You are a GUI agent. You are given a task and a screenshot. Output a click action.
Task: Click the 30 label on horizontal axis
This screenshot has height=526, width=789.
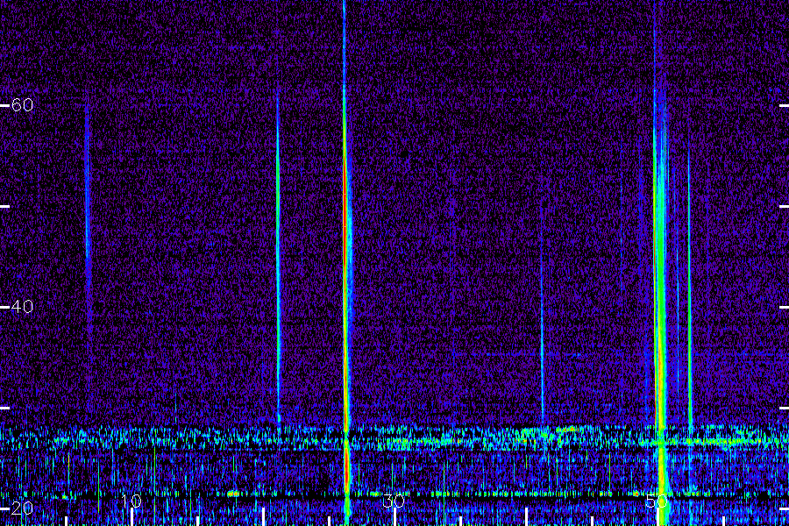pyautogui.click(x=394, y=501)
